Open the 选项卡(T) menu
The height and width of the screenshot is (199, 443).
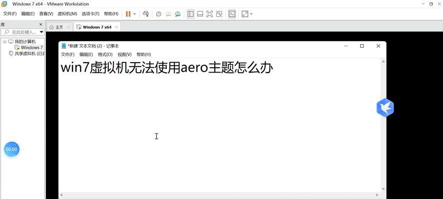point(90,14)
